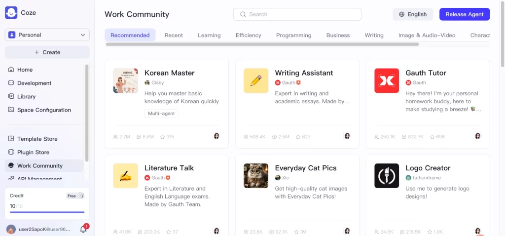This screenshot has width=505, height=236.
Task: Click chats count 6.6M on Korean Master
Action: (x=145, y=137)
